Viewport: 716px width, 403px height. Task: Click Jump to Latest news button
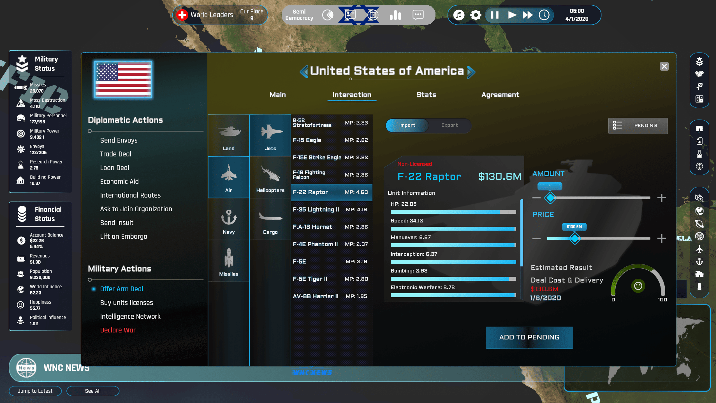pyautogui.click(x=35, y=391)
